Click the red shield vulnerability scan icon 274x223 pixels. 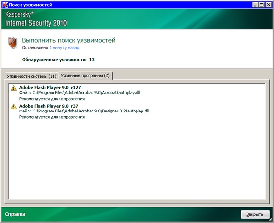tap(13, 43)
